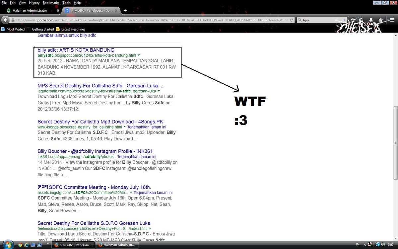
Task: Launch Google Chrome from the quick launch
Action: (x=20, y=245)
